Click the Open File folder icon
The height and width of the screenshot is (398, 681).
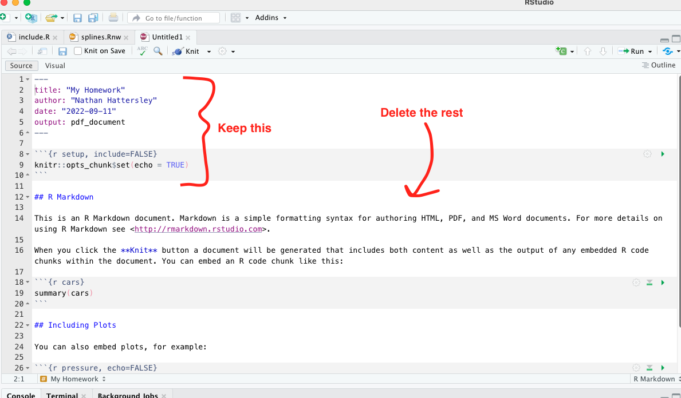[51, 18]
